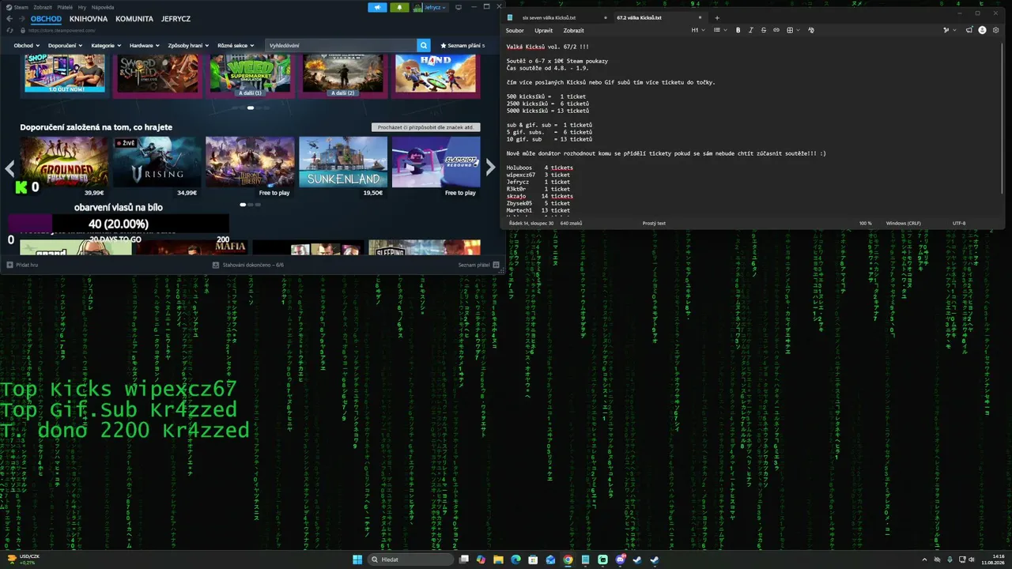Open Google Chrome from the taskbar
Image resolution: width=1012 pixels, height=569 pixels.
568,560
